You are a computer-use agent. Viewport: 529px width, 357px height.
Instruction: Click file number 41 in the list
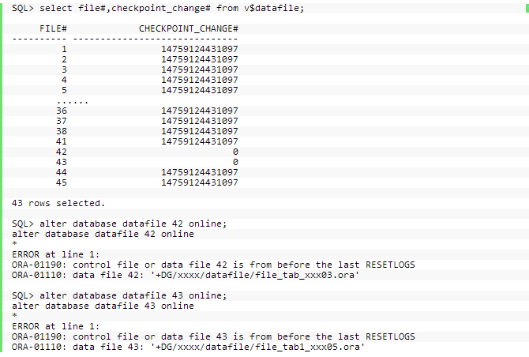click(x=62, y=141)
